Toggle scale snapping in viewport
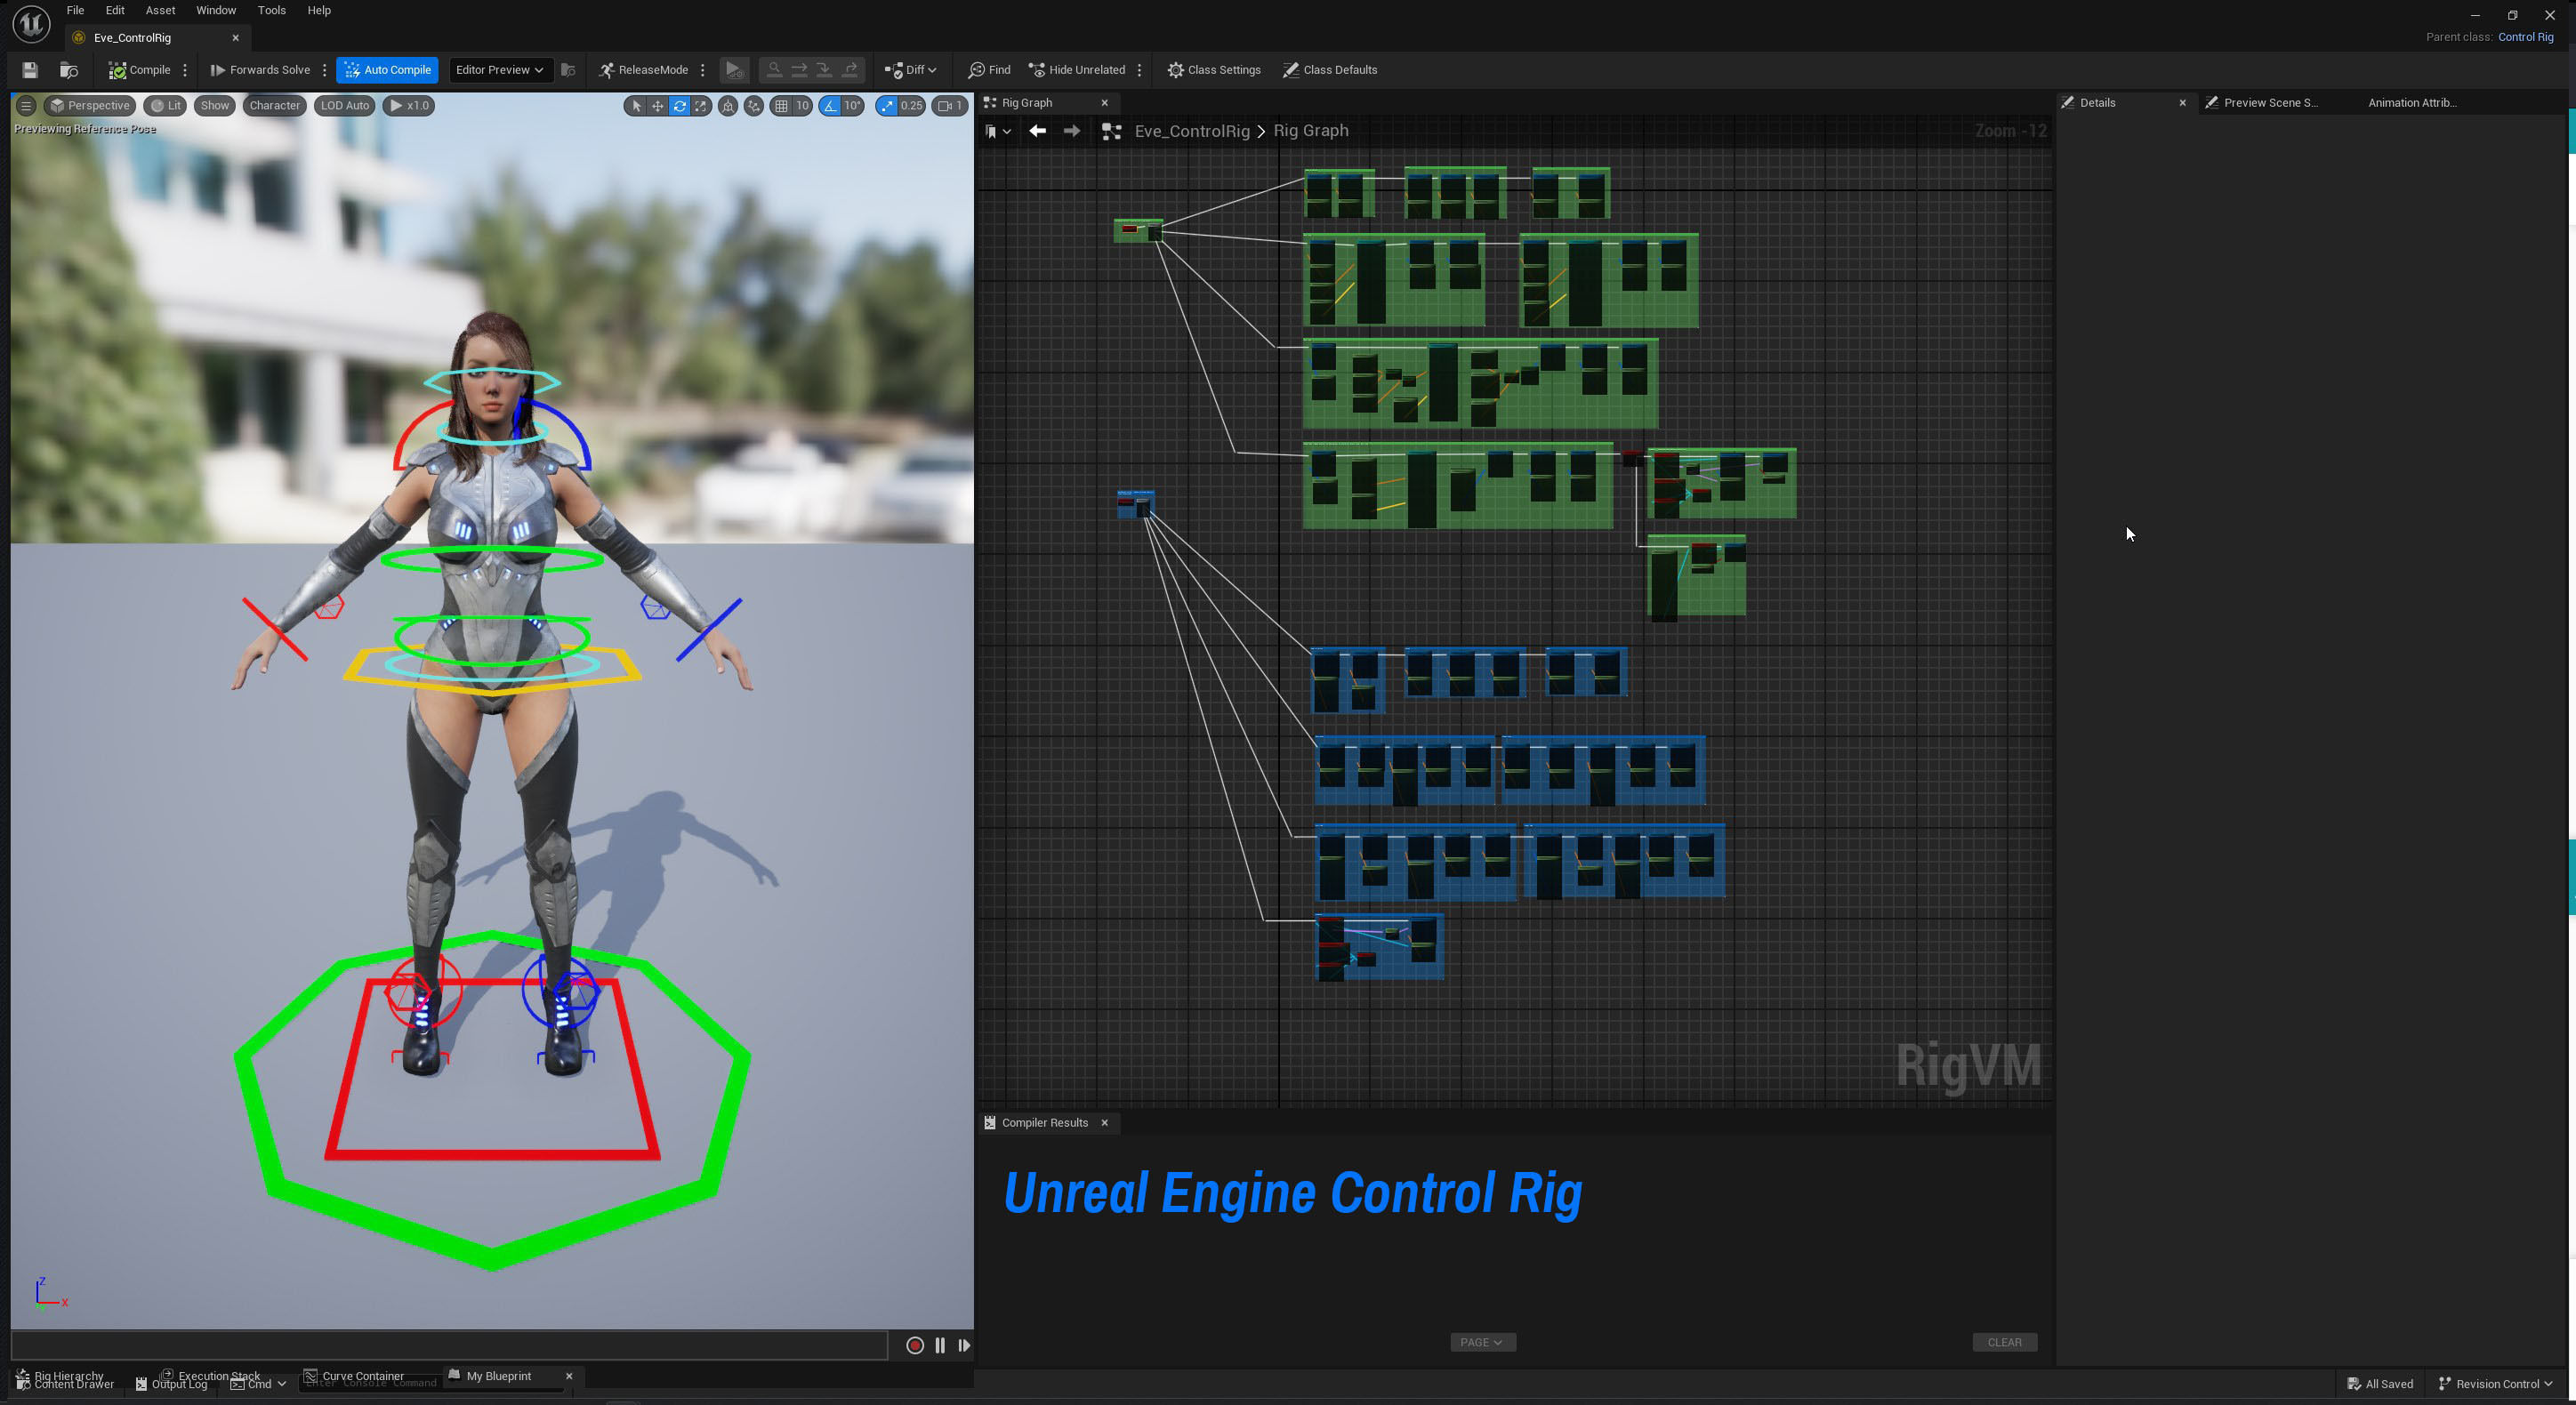Screen dimensions: 2576x1405 [x=887, y=105]
